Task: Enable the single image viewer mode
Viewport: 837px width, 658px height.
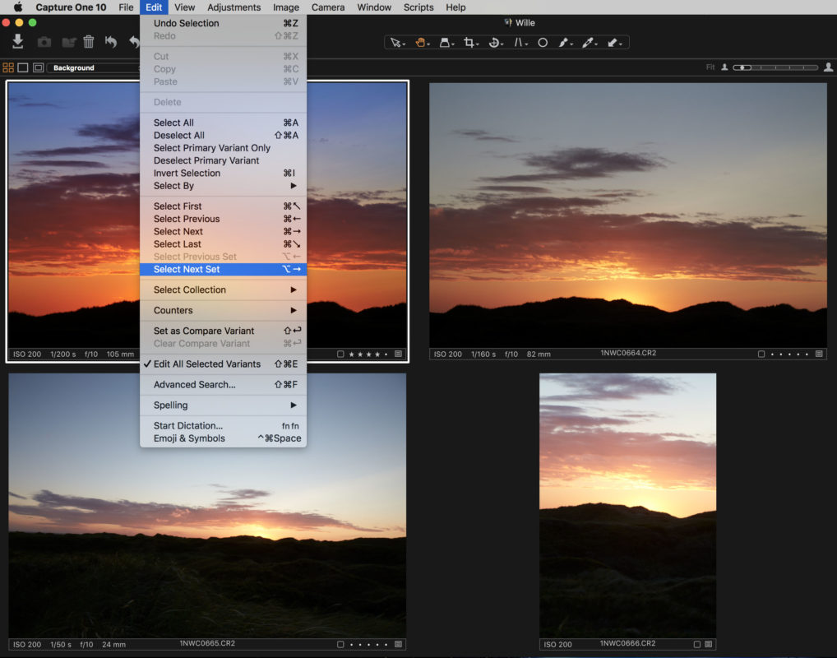Action: coord(22,67)
